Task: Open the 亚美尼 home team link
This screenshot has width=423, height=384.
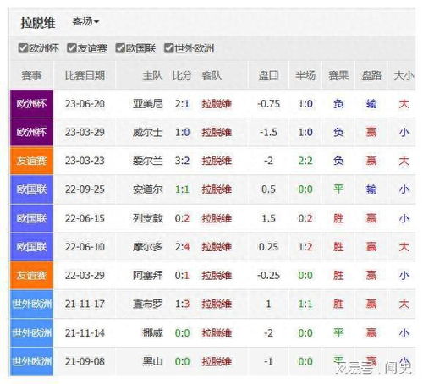Action: pyautogui.click(x=148, y=104)
